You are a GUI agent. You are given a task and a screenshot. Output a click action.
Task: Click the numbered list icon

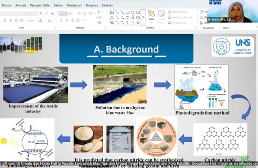pos(71,13)
